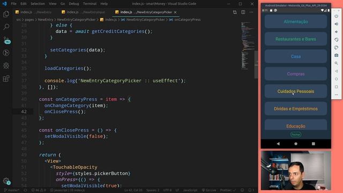Open the Manage gear in activity bar
The width and height of the screenshot is (343, 193).
(x=6, y=181)
